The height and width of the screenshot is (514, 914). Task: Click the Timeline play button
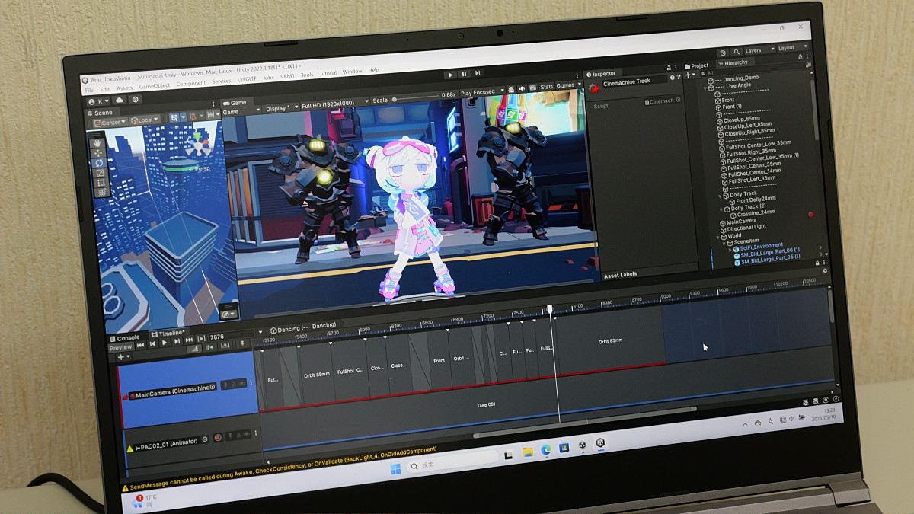click(165, 343)
